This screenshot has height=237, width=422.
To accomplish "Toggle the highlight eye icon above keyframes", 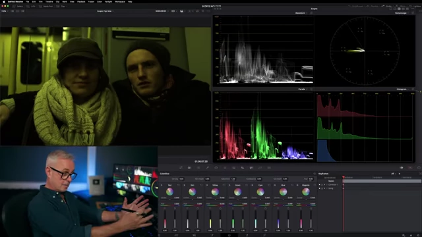I will point(402,168).
